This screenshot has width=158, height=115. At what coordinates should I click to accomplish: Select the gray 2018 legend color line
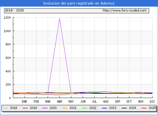click(x=5, y=108)
